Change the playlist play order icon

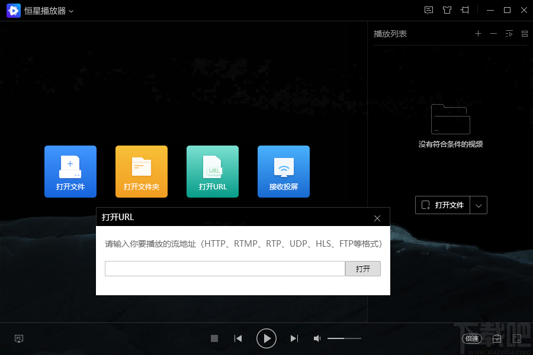(509, 34)
